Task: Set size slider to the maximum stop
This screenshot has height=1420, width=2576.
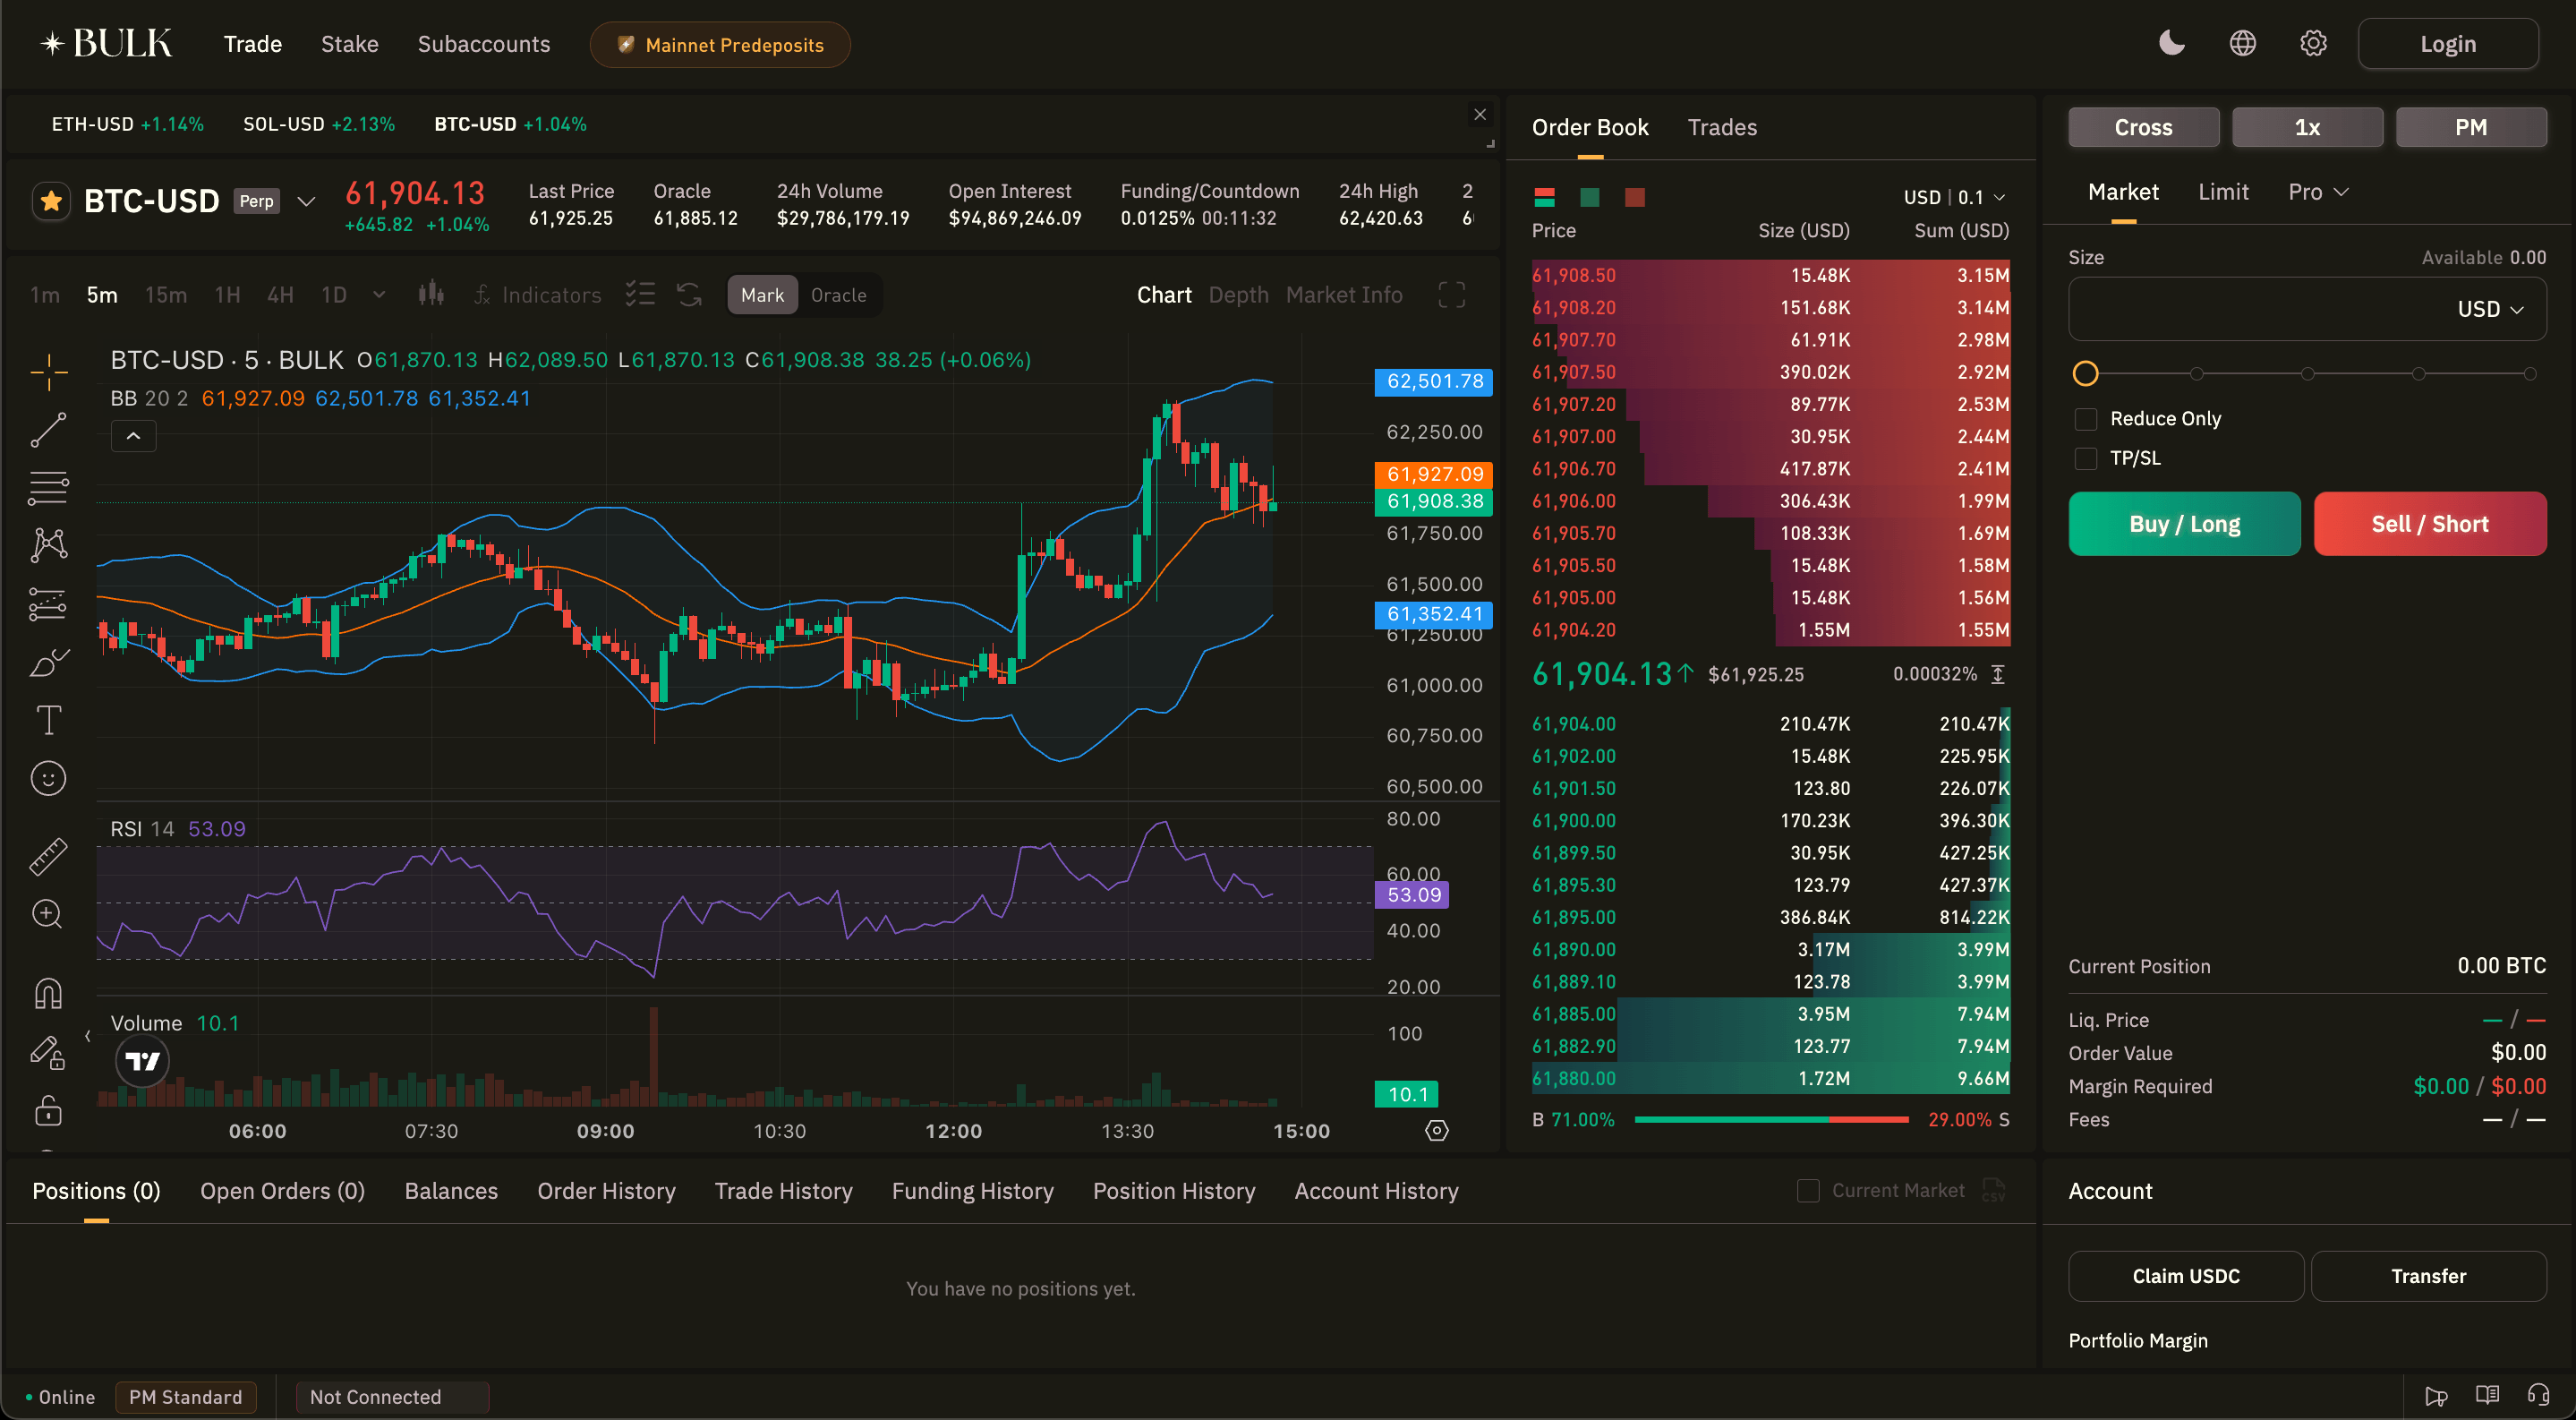Action: (x=2529, y=374)
